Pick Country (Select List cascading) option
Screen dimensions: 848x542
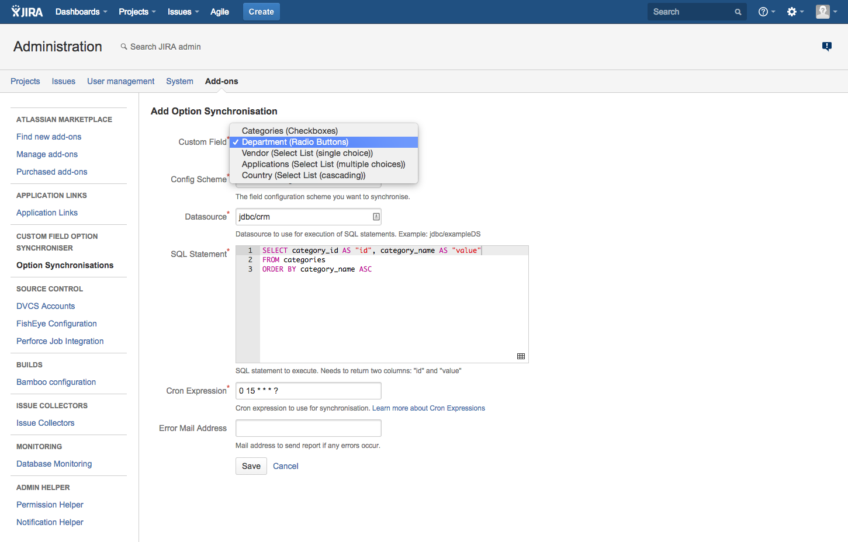[x=303, y=175]
